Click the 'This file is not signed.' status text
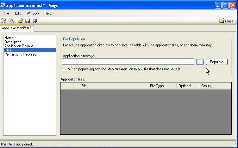238x148 pixels. pyautogui.click(x=16, y=144)
